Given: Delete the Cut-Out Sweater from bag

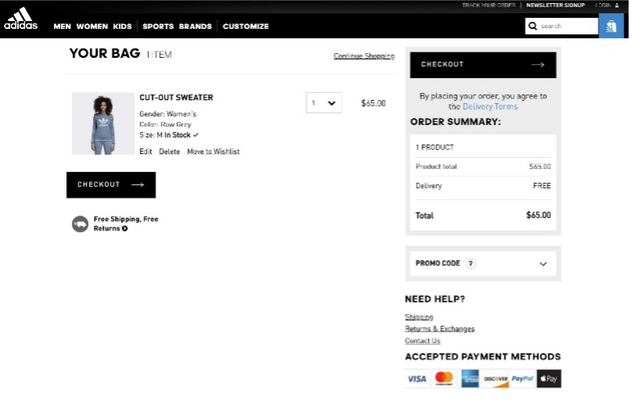Looking at the screenshot, I should (170, 152).
